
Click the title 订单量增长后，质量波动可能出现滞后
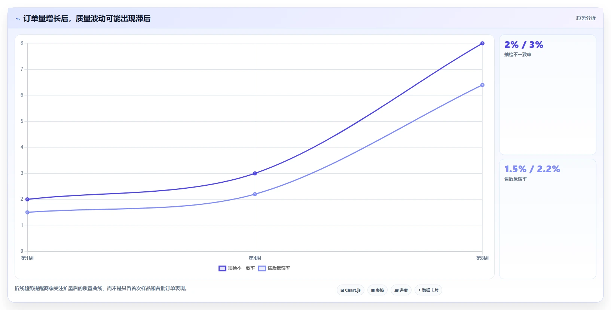(x=87, y=18)
